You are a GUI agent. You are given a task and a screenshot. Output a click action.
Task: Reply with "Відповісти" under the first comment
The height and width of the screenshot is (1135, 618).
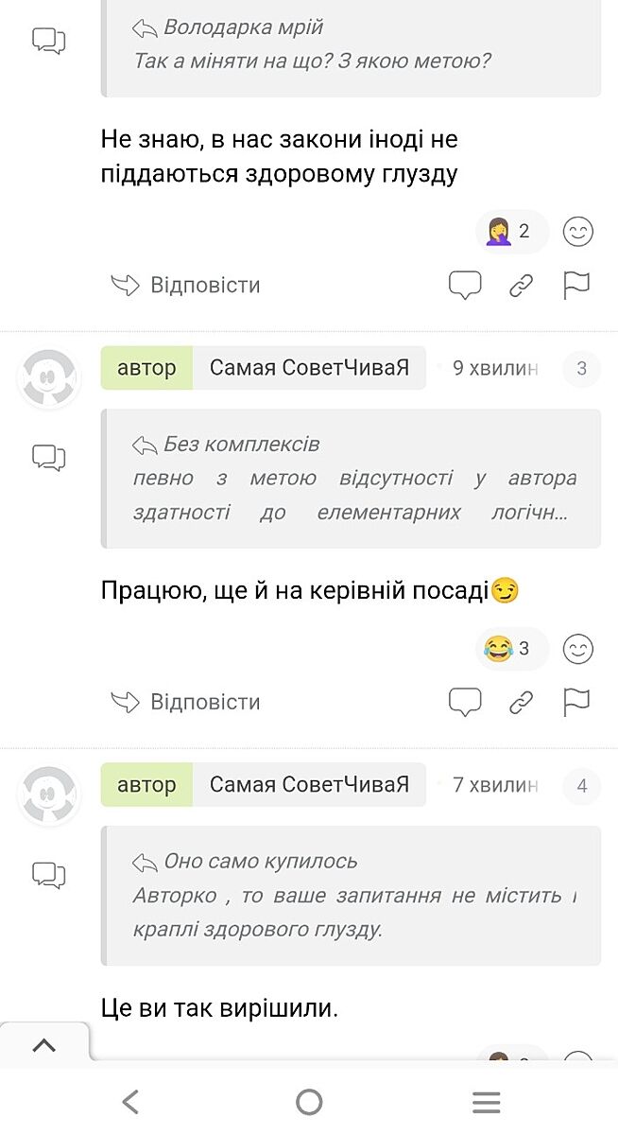point(186,286)
